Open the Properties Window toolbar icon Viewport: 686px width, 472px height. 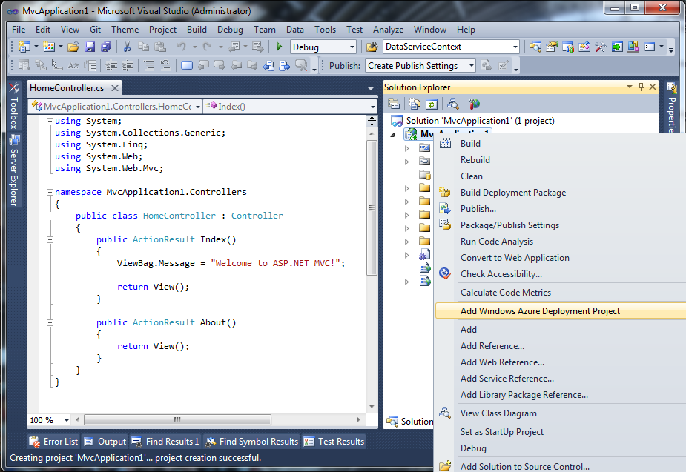tap(551, 47)
